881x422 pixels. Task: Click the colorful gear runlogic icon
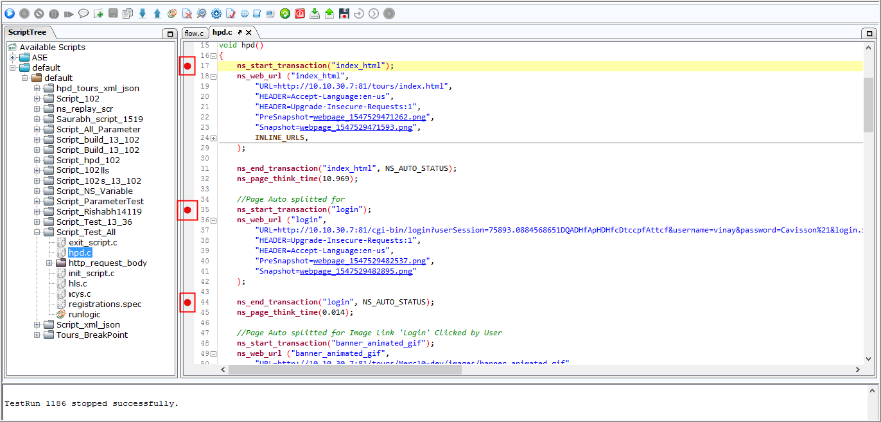pos(172,13)
